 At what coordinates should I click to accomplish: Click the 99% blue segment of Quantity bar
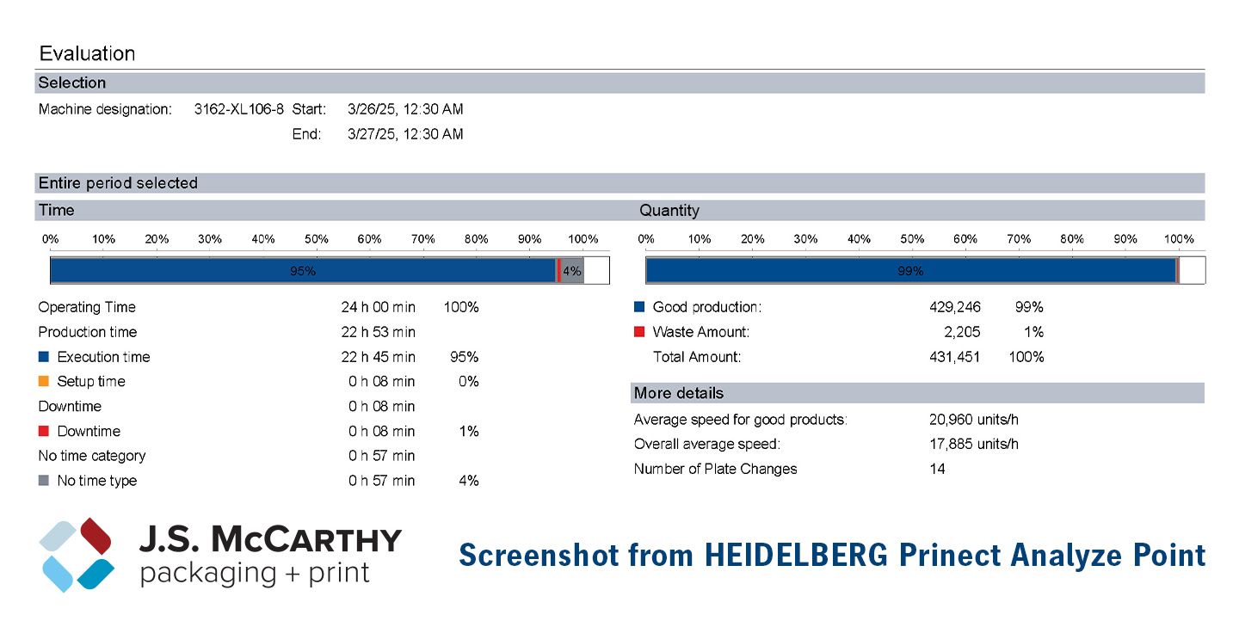910,271
